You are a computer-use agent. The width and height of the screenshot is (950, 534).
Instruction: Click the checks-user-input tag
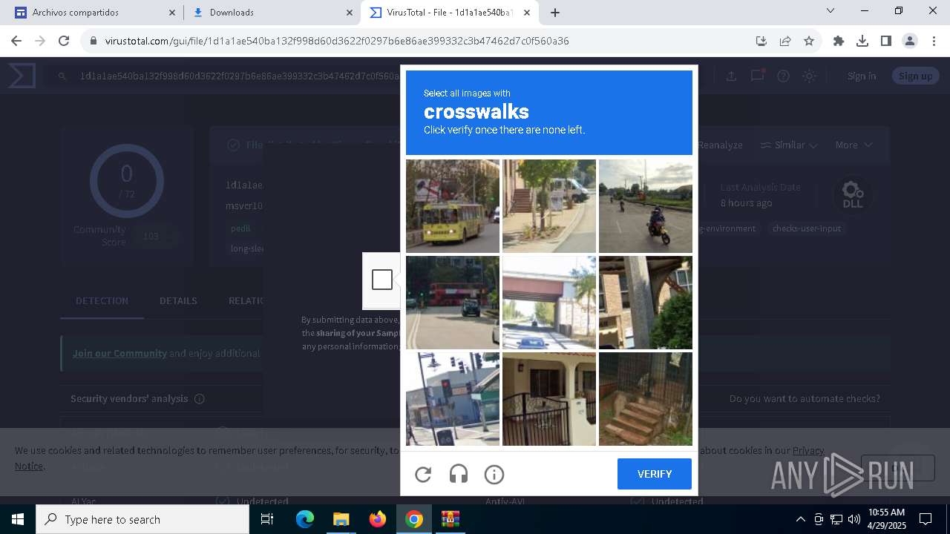pyautogui.click(x=807, y=228)
